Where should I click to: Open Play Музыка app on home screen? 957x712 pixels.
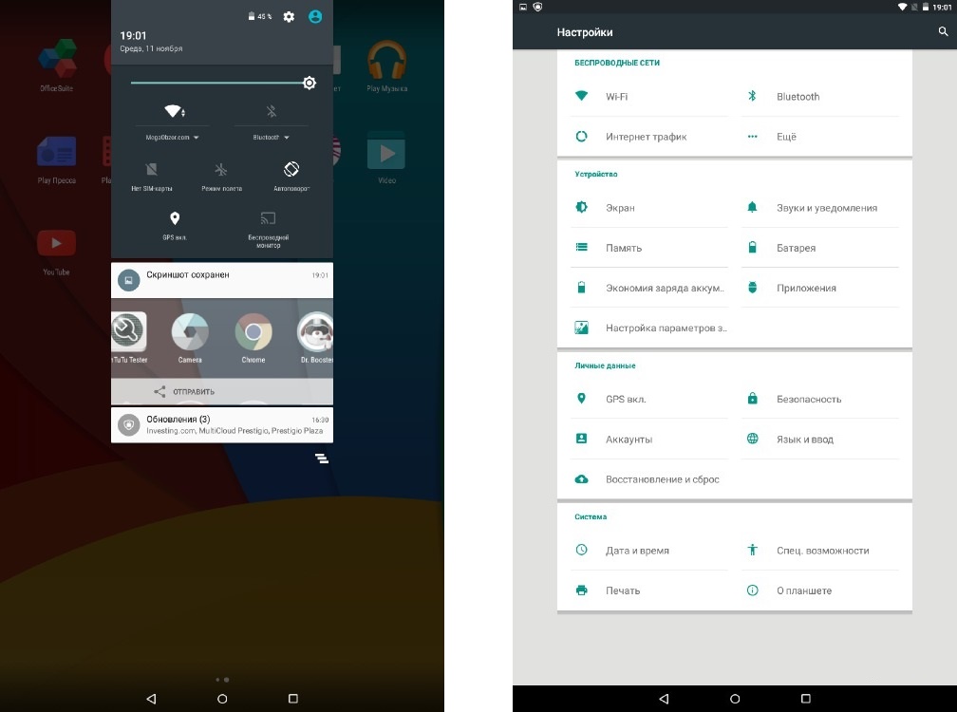point(387,66)
